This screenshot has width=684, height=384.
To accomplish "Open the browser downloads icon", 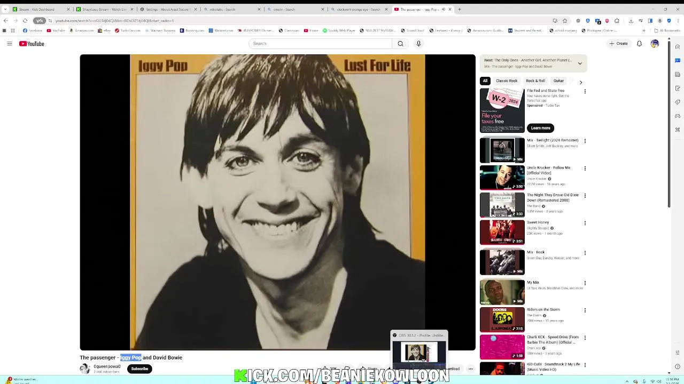I will tap(631, 21).
